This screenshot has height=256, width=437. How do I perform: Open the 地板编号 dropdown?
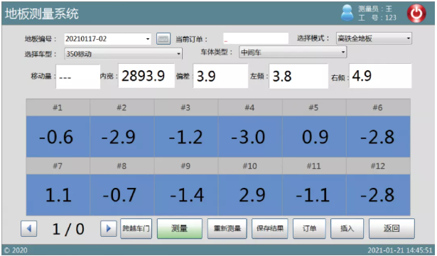(107, 39)
